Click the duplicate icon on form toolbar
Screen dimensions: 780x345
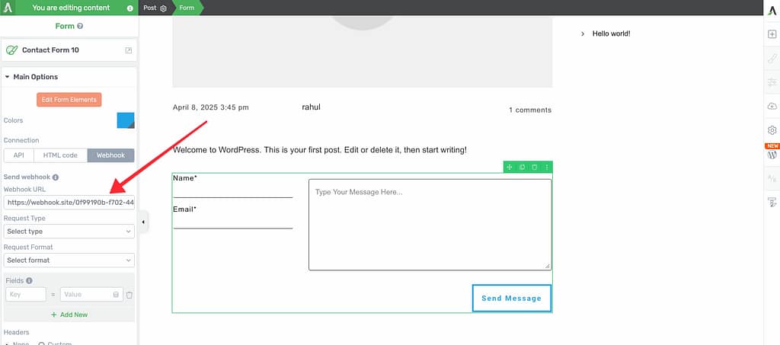coord(522,167)
